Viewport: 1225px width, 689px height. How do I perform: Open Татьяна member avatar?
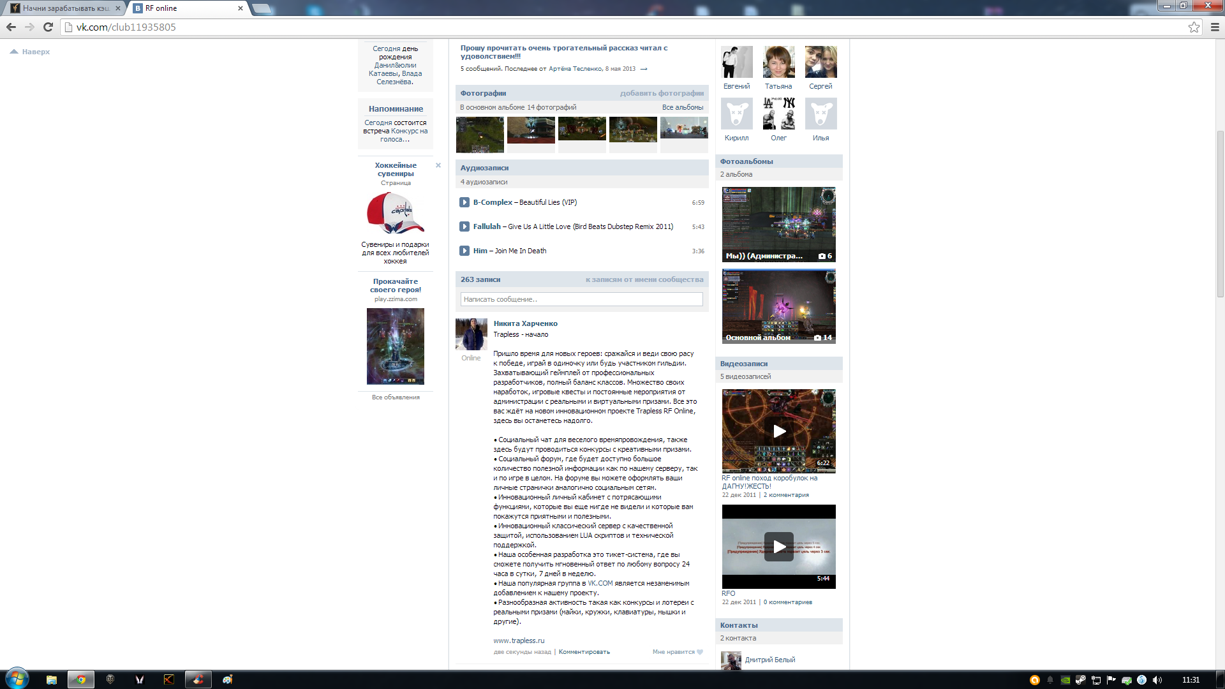point(779,62)
